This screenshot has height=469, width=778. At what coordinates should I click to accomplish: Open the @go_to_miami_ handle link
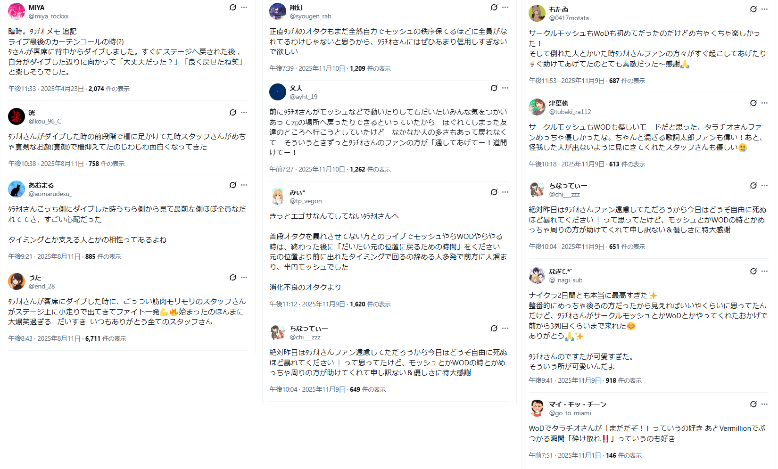(x=571, y=413)
